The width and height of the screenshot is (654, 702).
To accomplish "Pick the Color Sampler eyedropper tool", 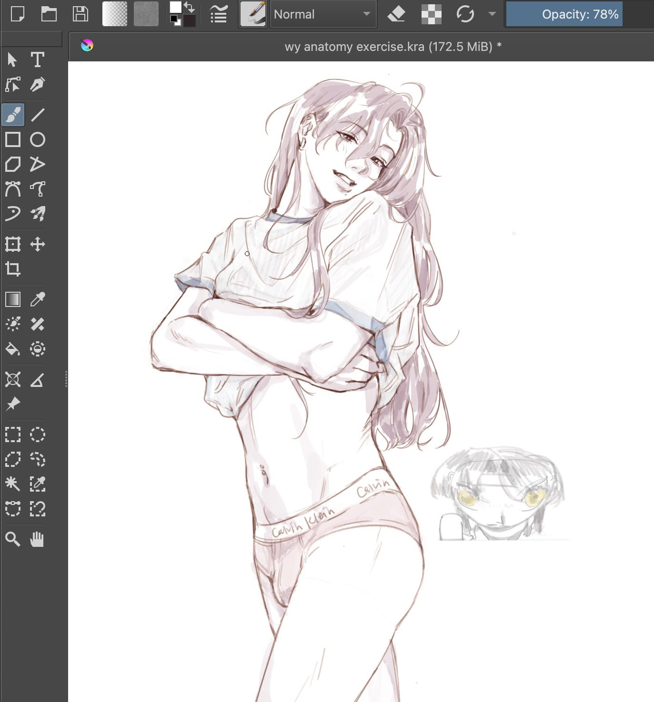I will click(38, 299).
